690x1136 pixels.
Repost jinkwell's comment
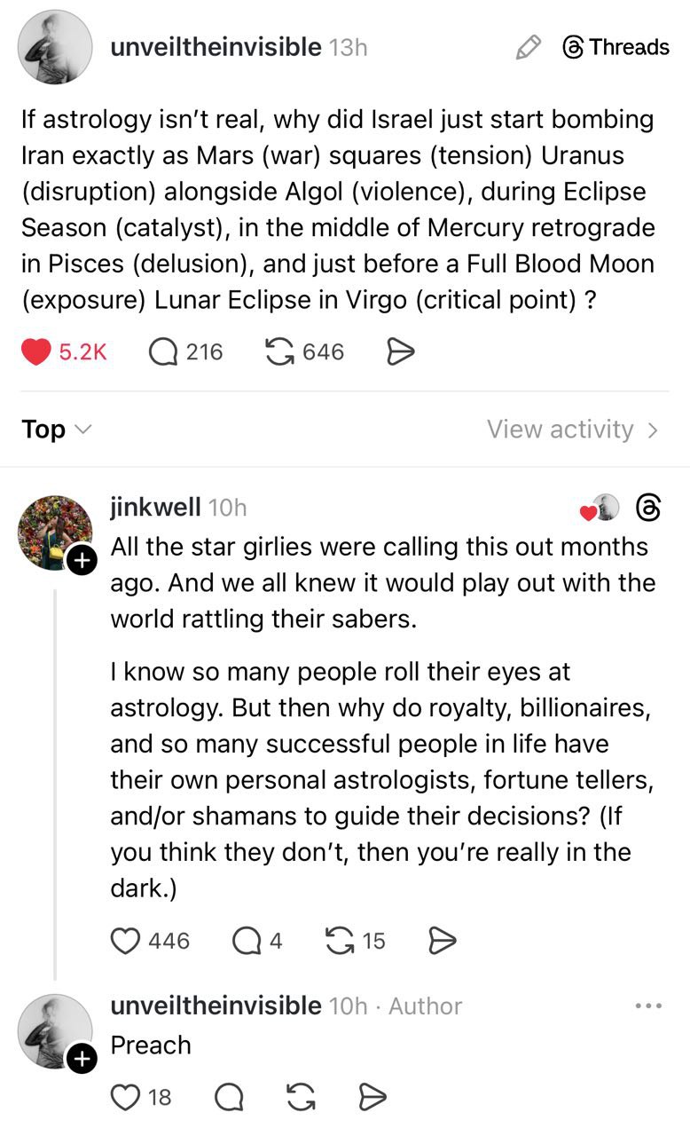point(339,940)
